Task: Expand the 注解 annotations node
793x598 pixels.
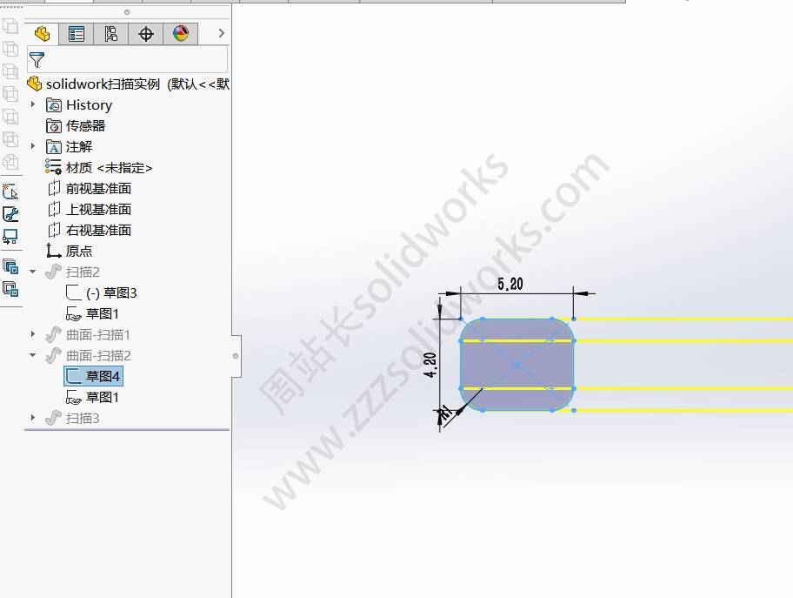Action: click(x=33, y=146)
